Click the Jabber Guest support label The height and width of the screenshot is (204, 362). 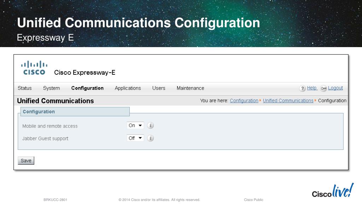click(x=45, y=138)
